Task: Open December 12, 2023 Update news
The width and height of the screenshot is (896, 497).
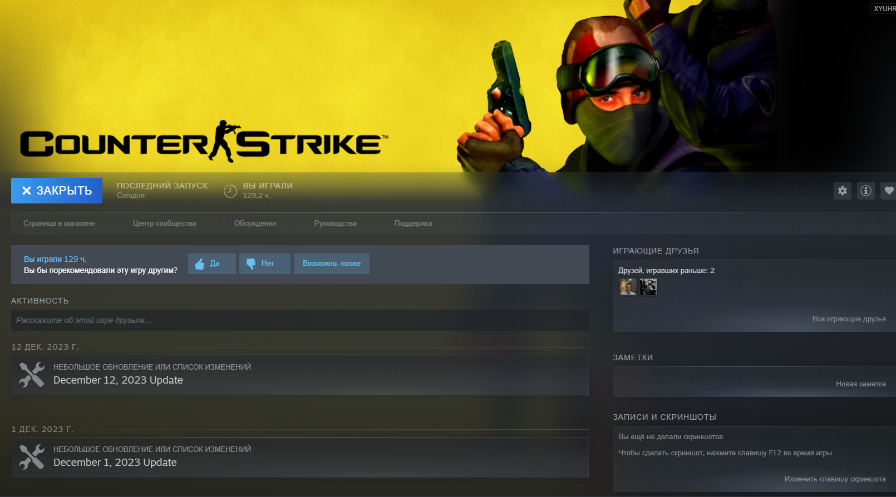Action: [x=300, y=375]
